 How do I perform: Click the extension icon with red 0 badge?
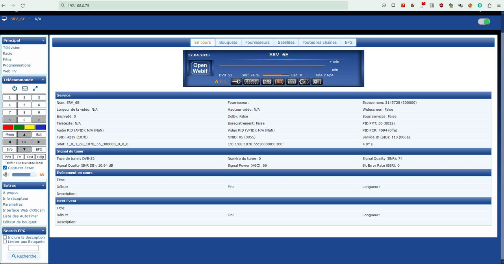coord(422,5)
